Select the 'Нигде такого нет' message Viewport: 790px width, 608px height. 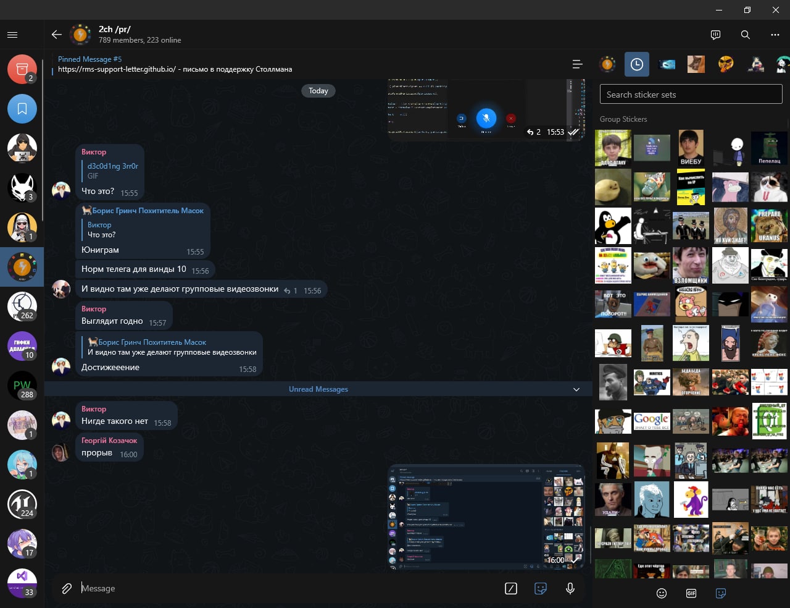point(115,421)
